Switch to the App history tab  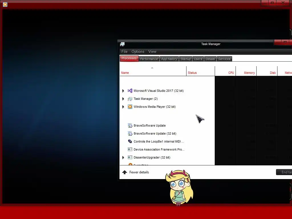tap(169, 59)
